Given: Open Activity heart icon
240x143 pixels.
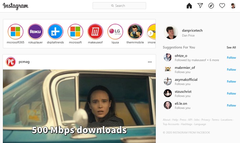Looking at the screenshot, I should click(x=222, y=6).
